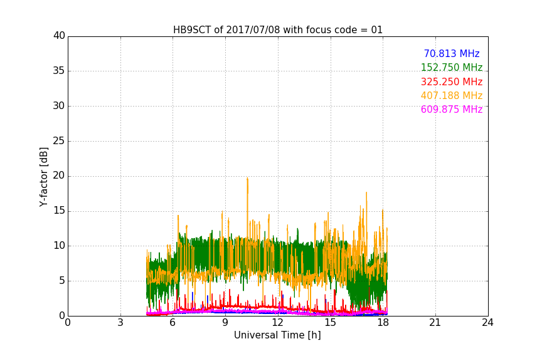Click the y-axis tick label 40
Image resolution: width=542 pixels, height=361 pixels.
coord(59,36)
